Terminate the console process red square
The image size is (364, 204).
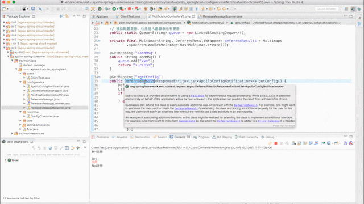click(x=276, y=143)
